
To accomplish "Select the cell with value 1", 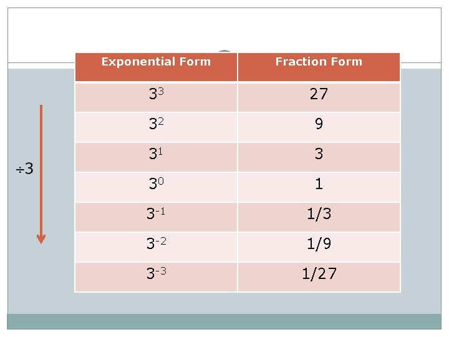I will pos(319,187).
